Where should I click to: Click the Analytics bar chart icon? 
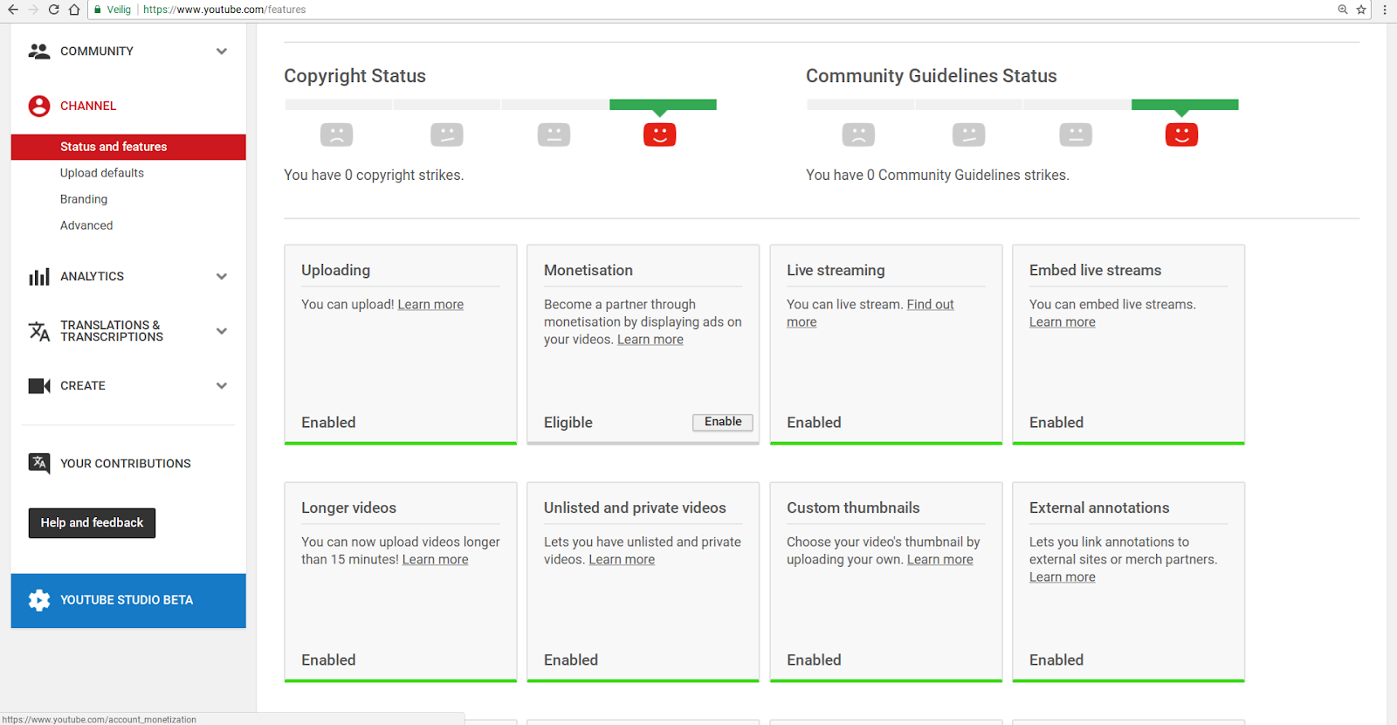(39, 277)
